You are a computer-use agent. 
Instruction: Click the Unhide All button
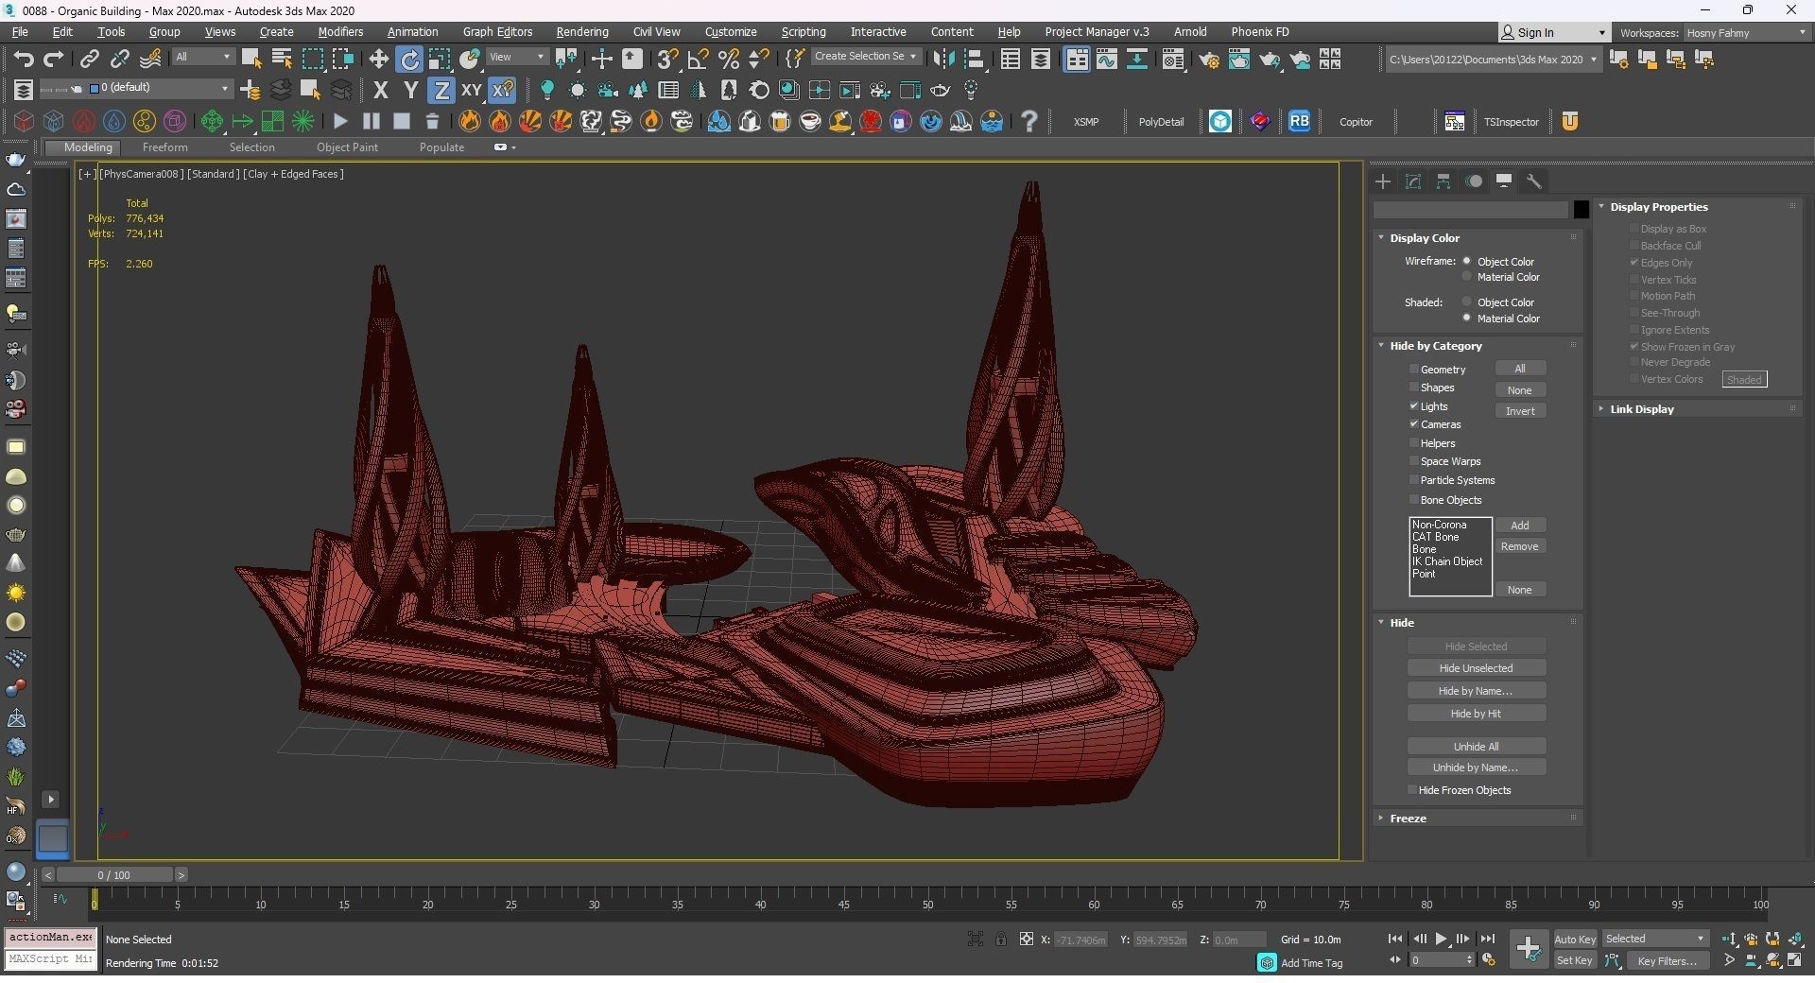click(1476, 747)
